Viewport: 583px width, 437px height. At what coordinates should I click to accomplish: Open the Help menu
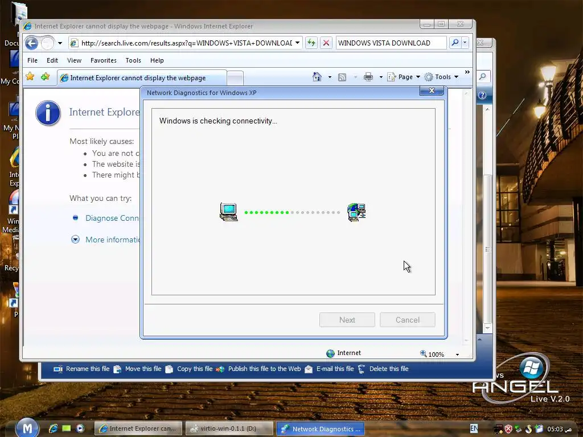pos(157,60)
